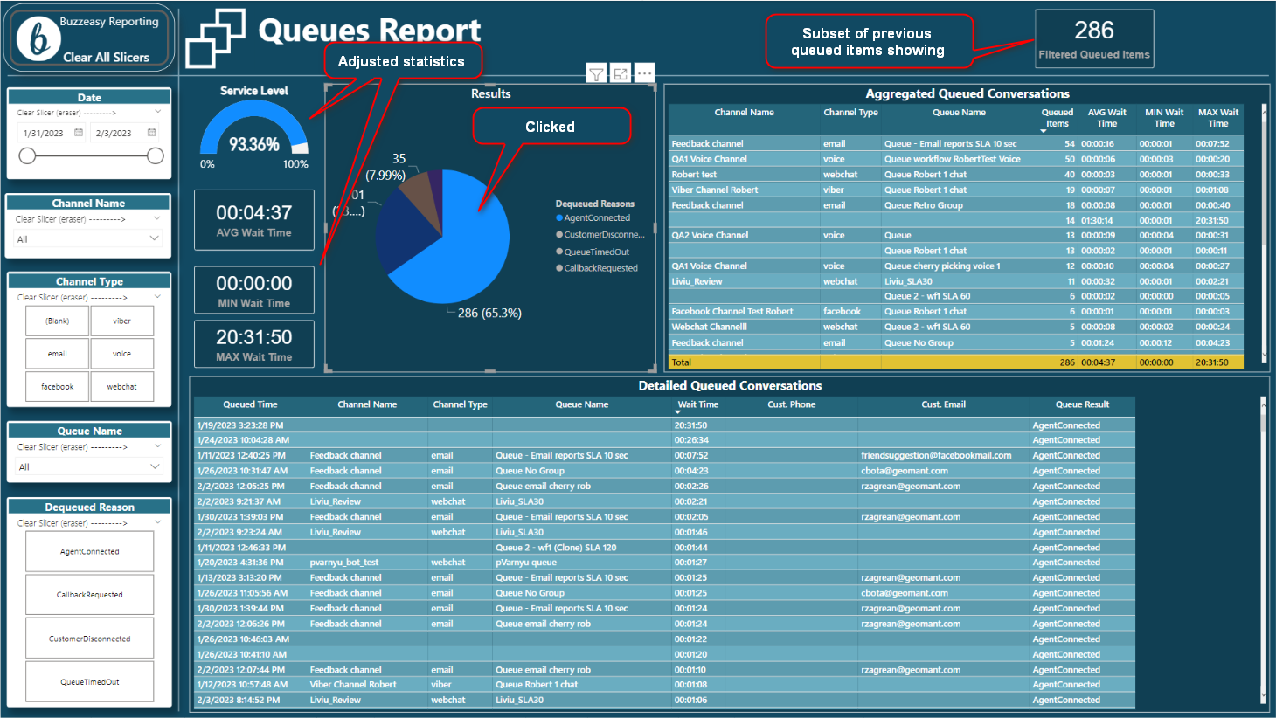The width and height of the screenshot is (1276, 718).
Task: Open the start date calendar picker
Action: [x=79, y=133]
